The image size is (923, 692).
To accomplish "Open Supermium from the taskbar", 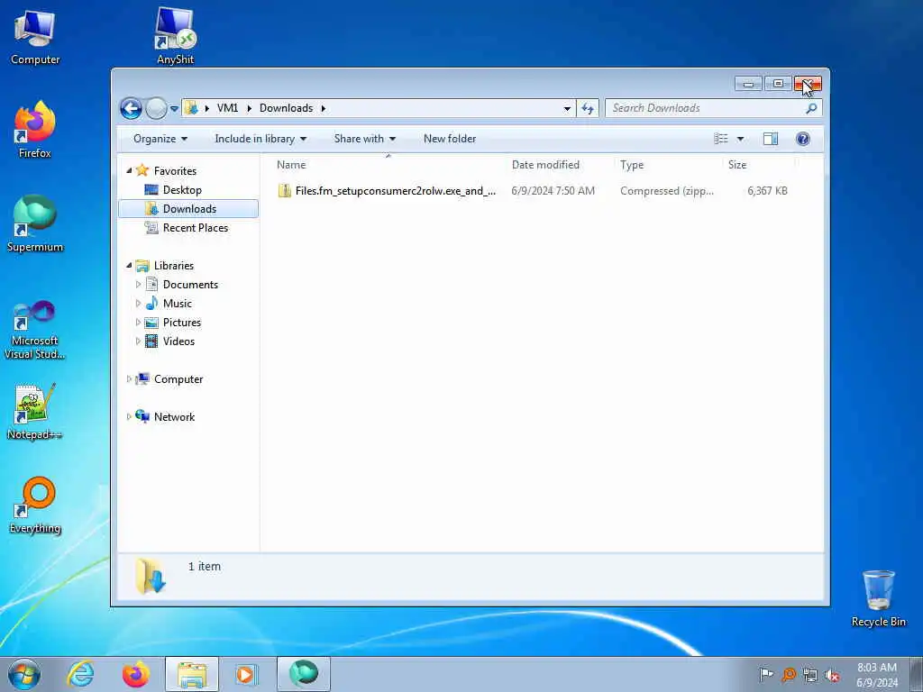I will (x=303, y=674).
